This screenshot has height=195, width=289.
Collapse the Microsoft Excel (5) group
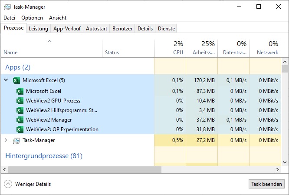tap(6, 80)
